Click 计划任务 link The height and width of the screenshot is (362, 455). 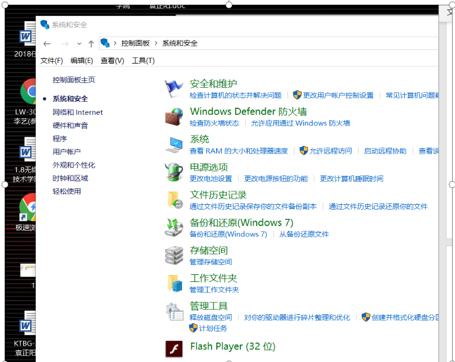coord(213,328)
